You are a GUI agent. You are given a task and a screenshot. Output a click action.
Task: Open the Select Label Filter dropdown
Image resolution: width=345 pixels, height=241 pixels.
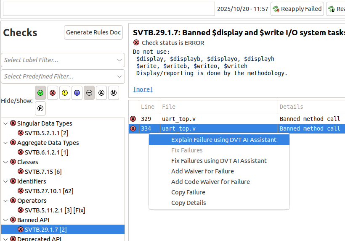[x=63, y=60]
